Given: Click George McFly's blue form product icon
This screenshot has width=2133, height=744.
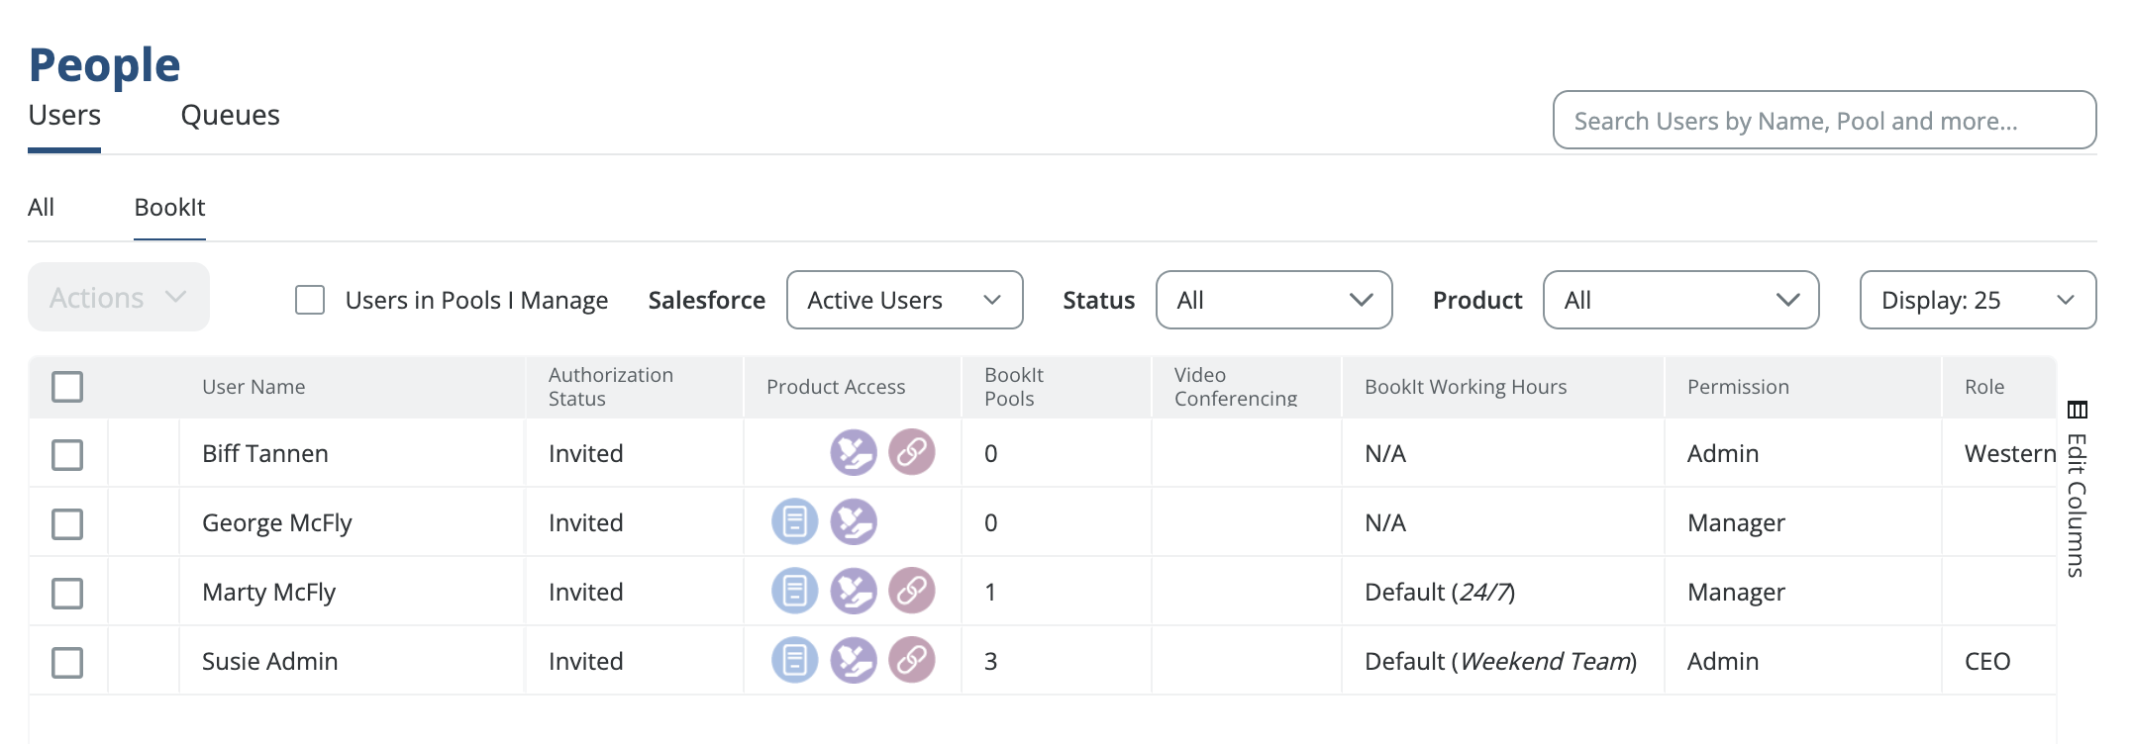Looking at the screenshot, I should [794, 522].
